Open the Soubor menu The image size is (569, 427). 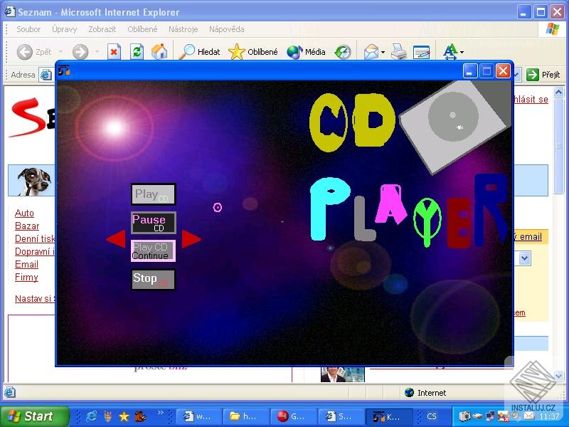pyautogui.click(x=28, y=29)
